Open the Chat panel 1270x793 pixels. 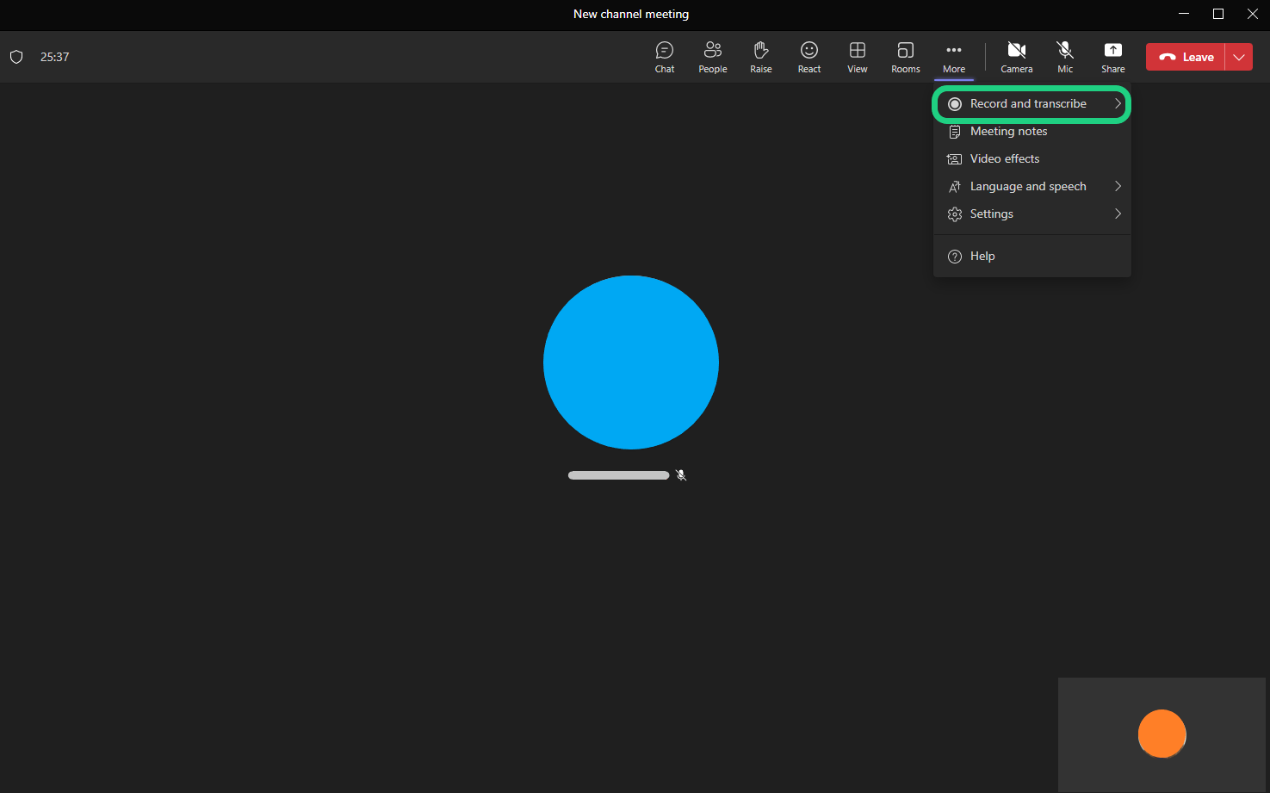coord(664,57)
